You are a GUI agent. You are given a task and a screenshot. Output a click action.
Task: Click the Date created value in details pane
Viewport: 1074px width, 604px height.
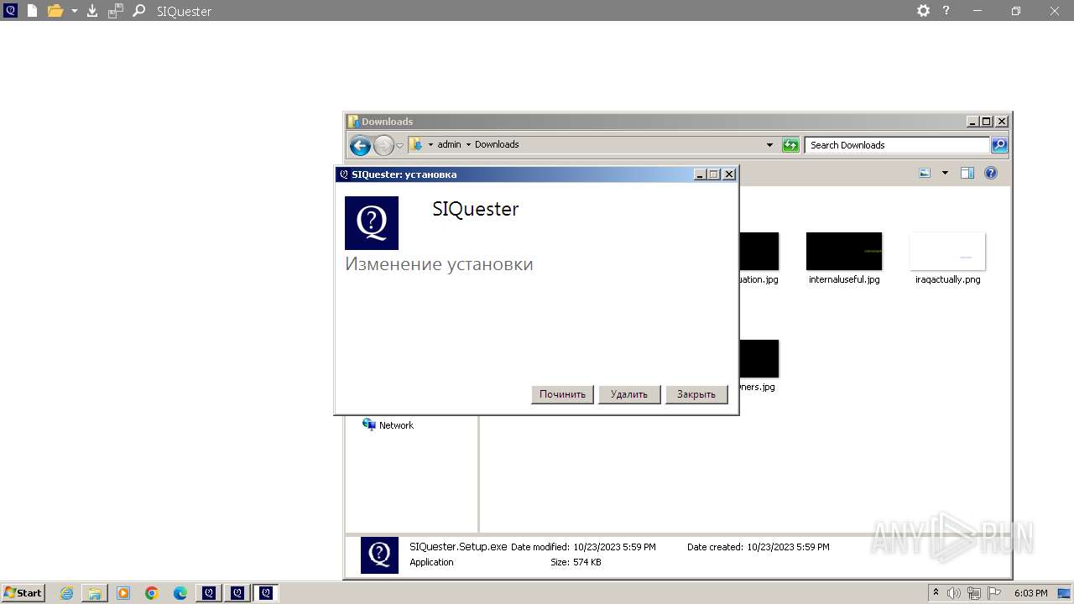point(788,547)
